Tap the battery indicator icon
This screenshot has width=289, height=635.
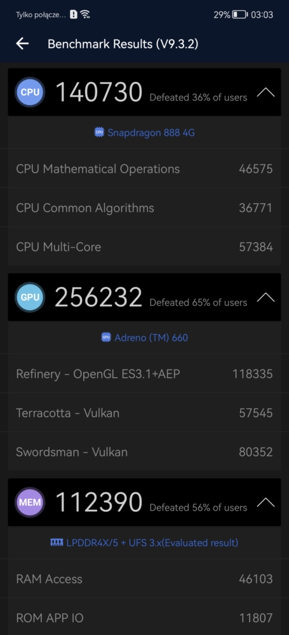tap(240, 15)
